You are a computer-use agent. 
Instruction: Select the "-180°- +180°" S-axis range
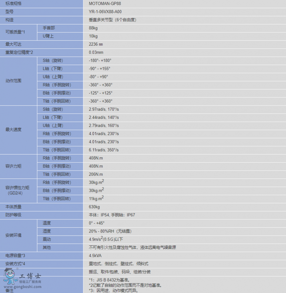pos(100,61)
